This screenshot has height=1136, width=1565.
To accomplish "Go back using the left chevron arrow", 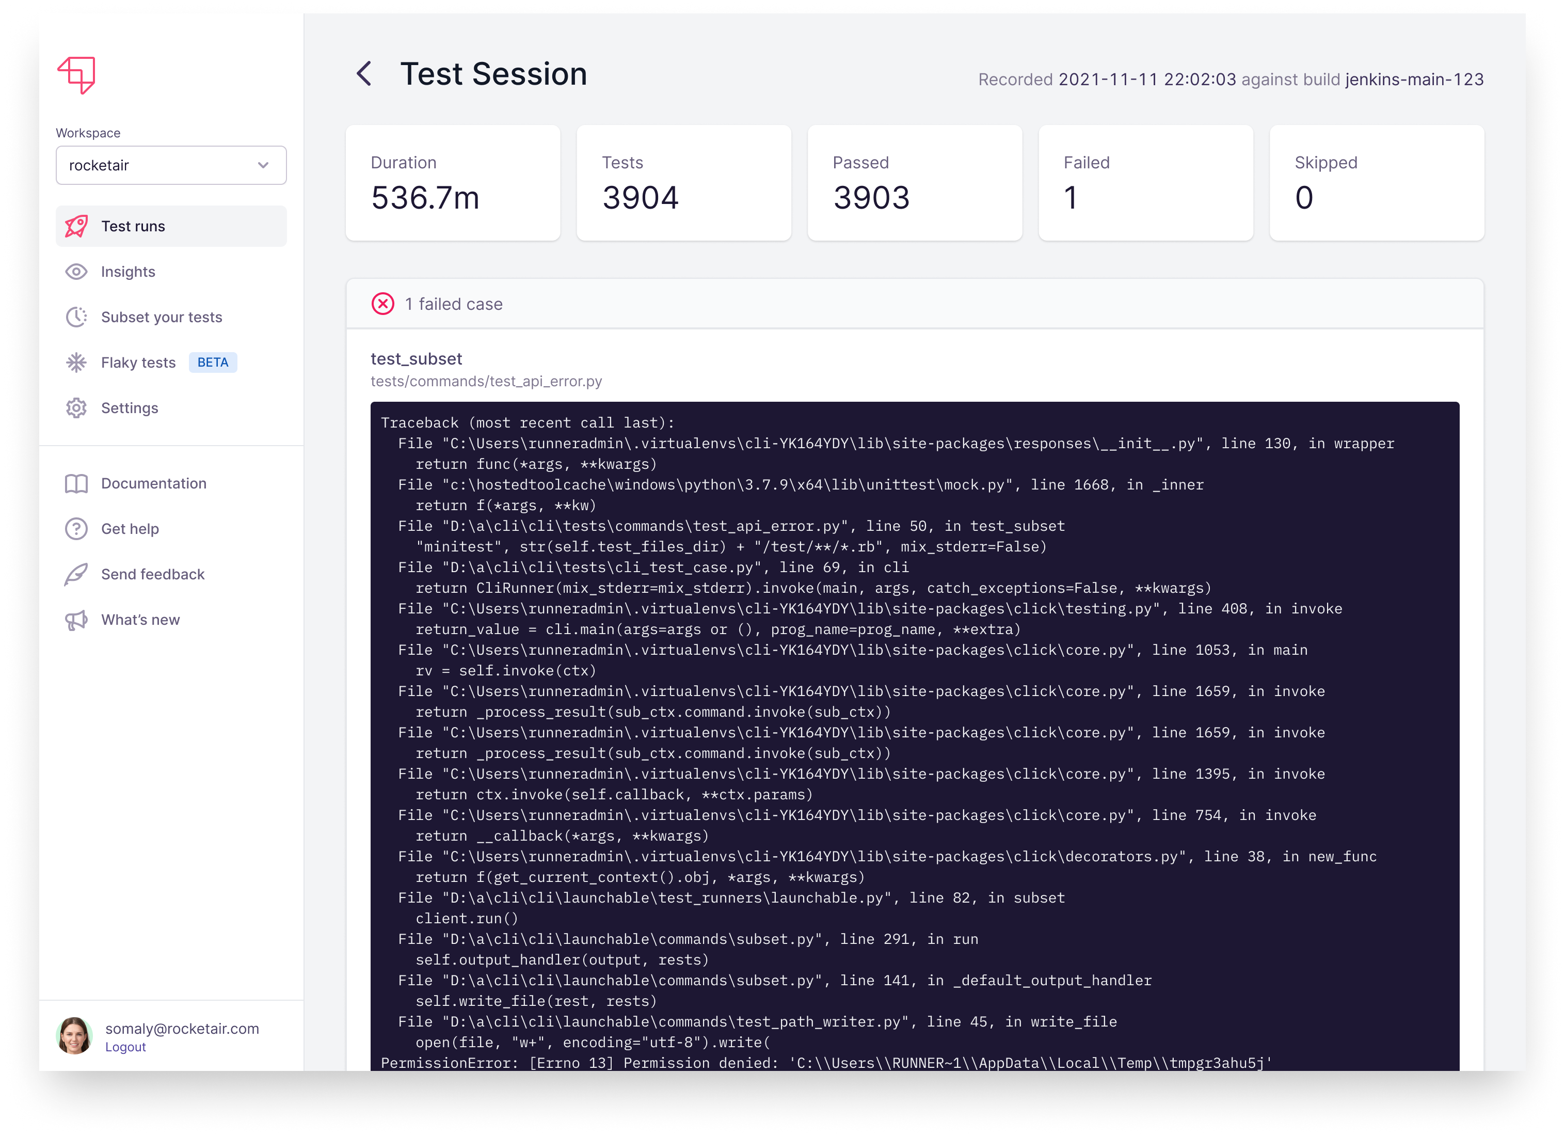I will (364, 73).
